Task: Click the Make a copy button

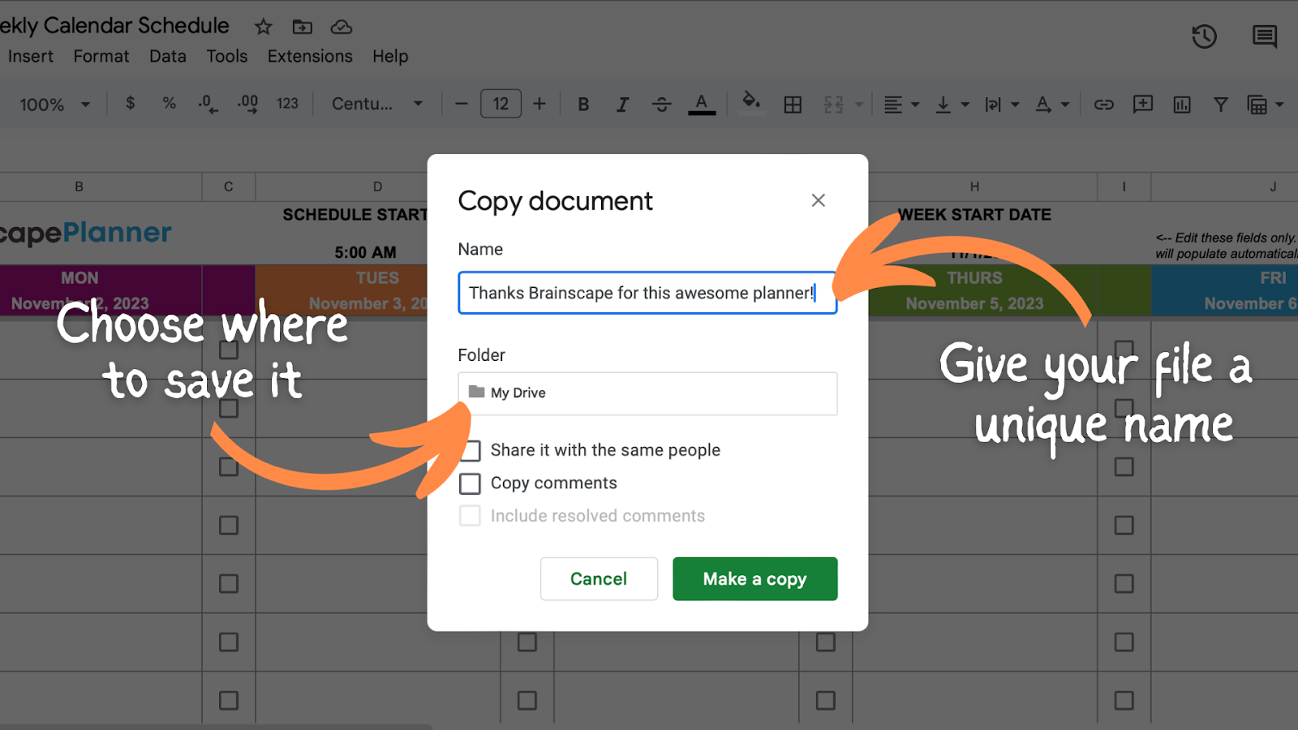Action: (x=754, y=578)
